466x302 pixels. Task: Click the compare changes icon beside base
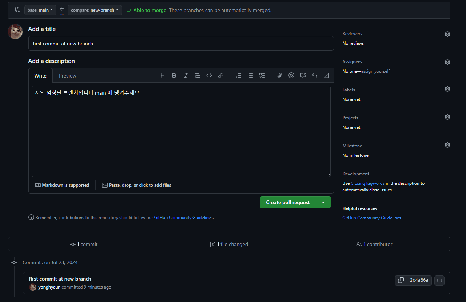17,10
